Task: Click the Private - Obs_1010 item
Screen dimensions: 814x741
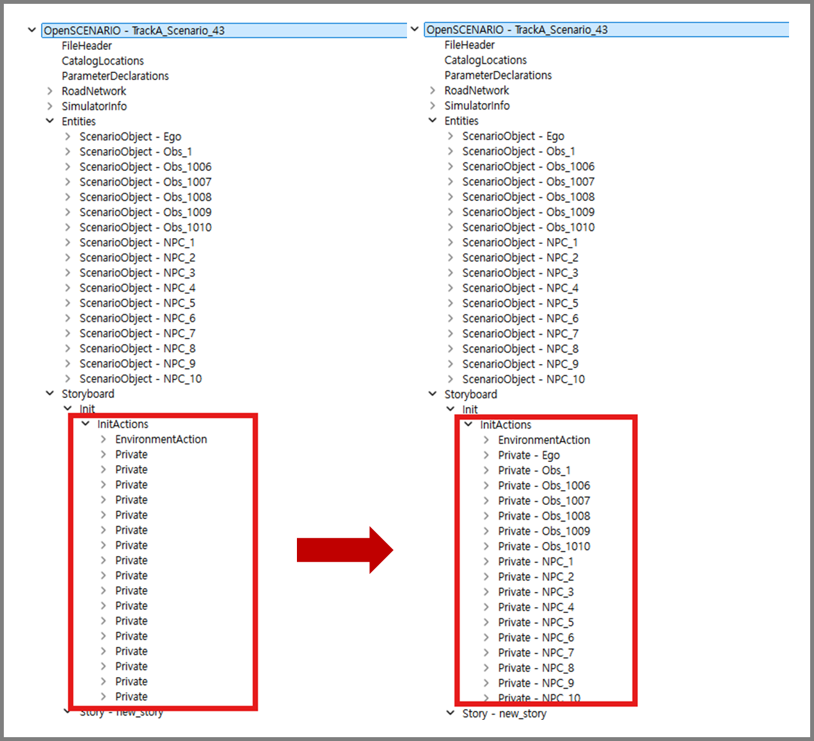Action: [x=544, y=546]
